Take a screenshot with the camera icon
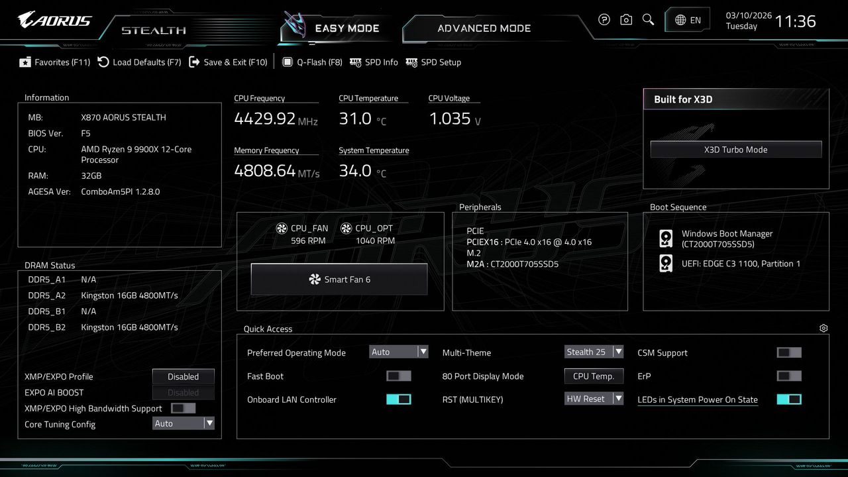The image size is (848, 477). (626, 20)
